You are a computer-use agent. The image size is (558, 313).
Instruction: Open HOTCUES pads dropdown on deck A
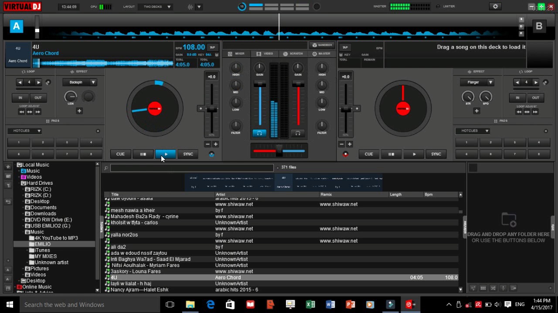pyautogui.click(x=25, y=131)
